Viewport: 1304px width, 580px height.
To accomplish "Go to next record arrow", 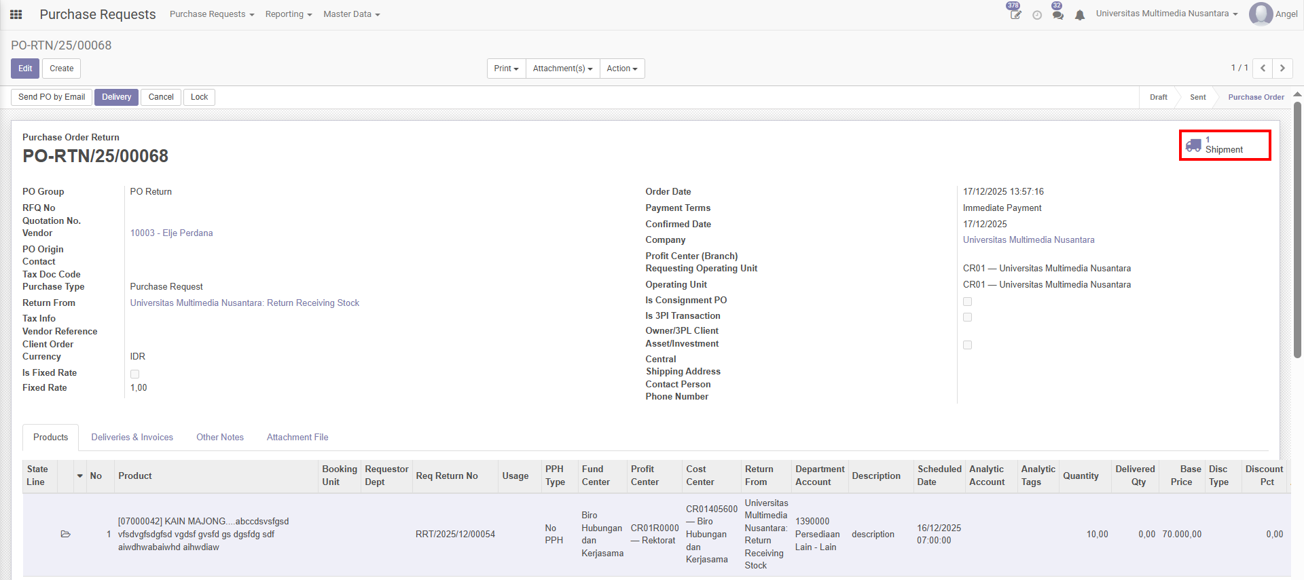I will (x=1282, y=69).
